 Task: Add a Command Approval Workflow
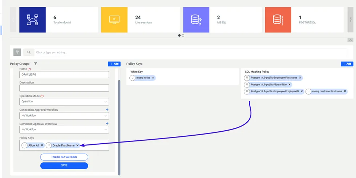click(107, 124)
